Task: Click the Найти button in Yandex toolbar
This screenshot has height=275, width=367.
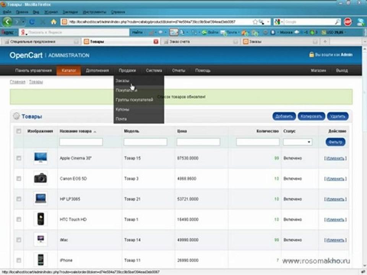Action: (137, 32)
